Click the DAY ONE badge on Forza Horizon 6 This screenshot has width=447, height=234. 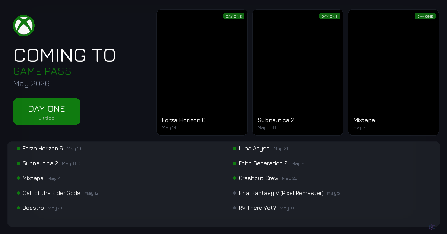[234, 16]
